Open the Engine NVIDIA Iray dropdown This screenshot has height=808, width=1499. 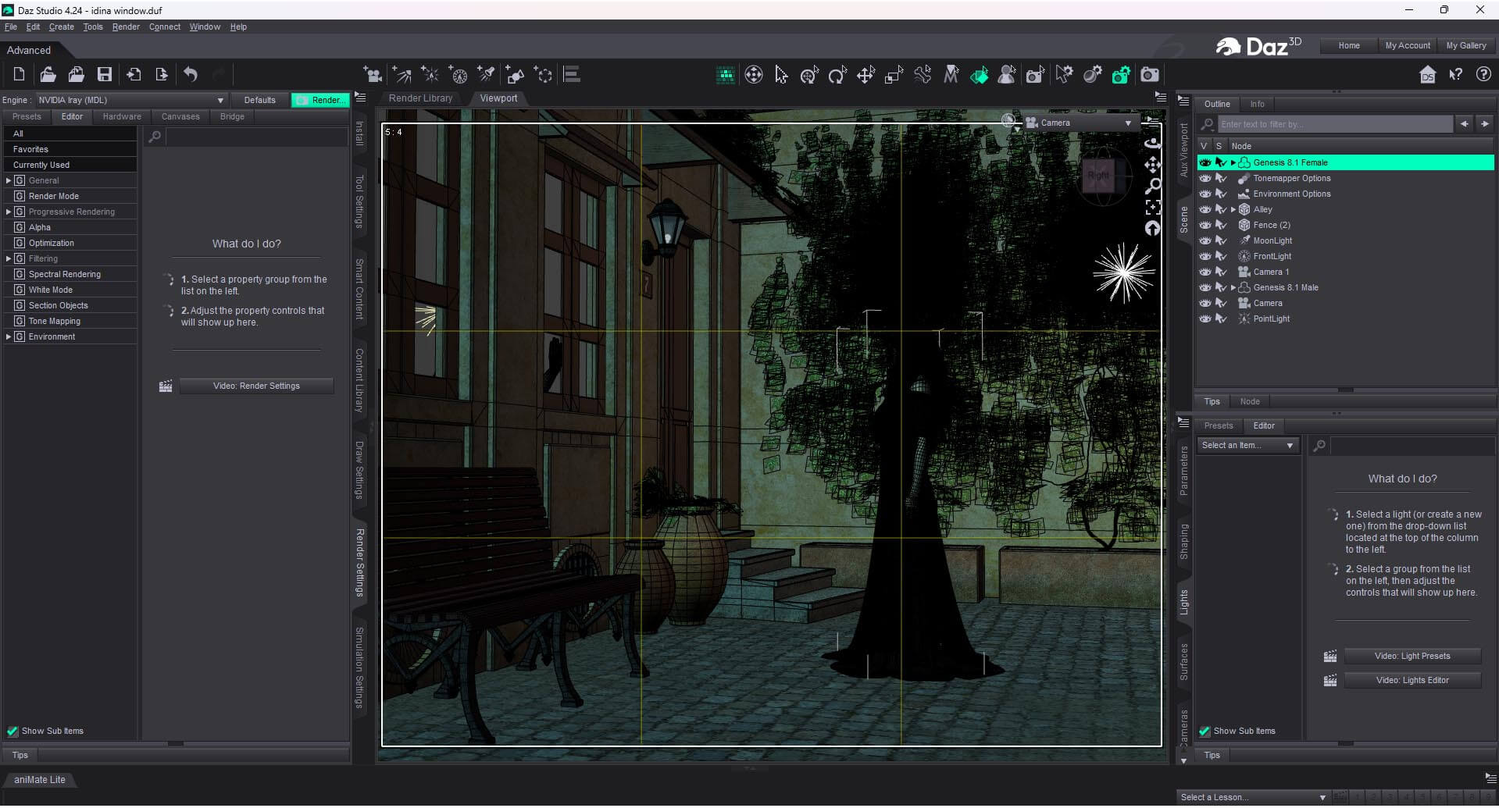pyautogui.click(x=130, y=100)
